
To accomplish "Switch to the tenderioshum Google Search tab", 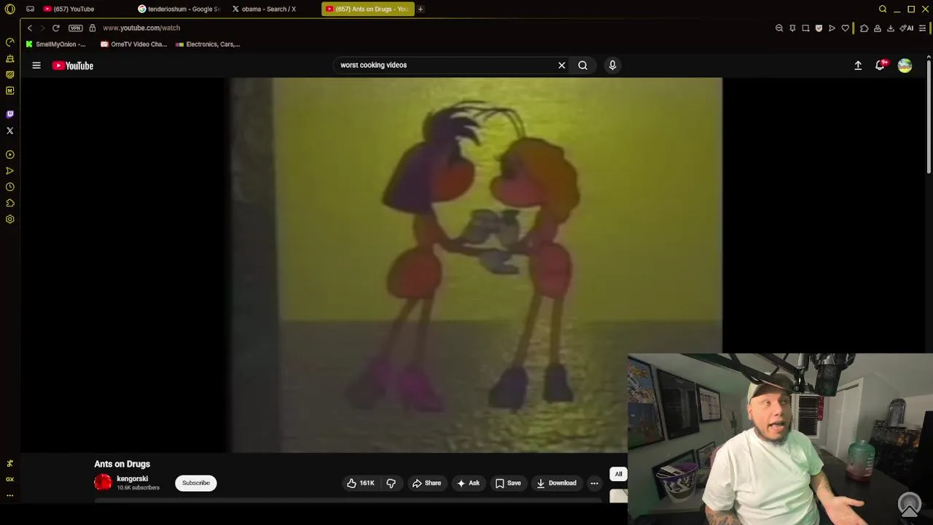I will [x=179, y=9].
